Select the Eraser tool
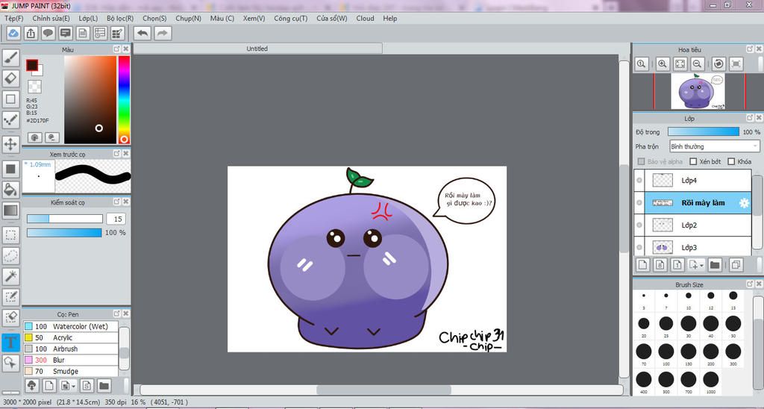The height and width of the screenshot is (409, 764). 10,78
